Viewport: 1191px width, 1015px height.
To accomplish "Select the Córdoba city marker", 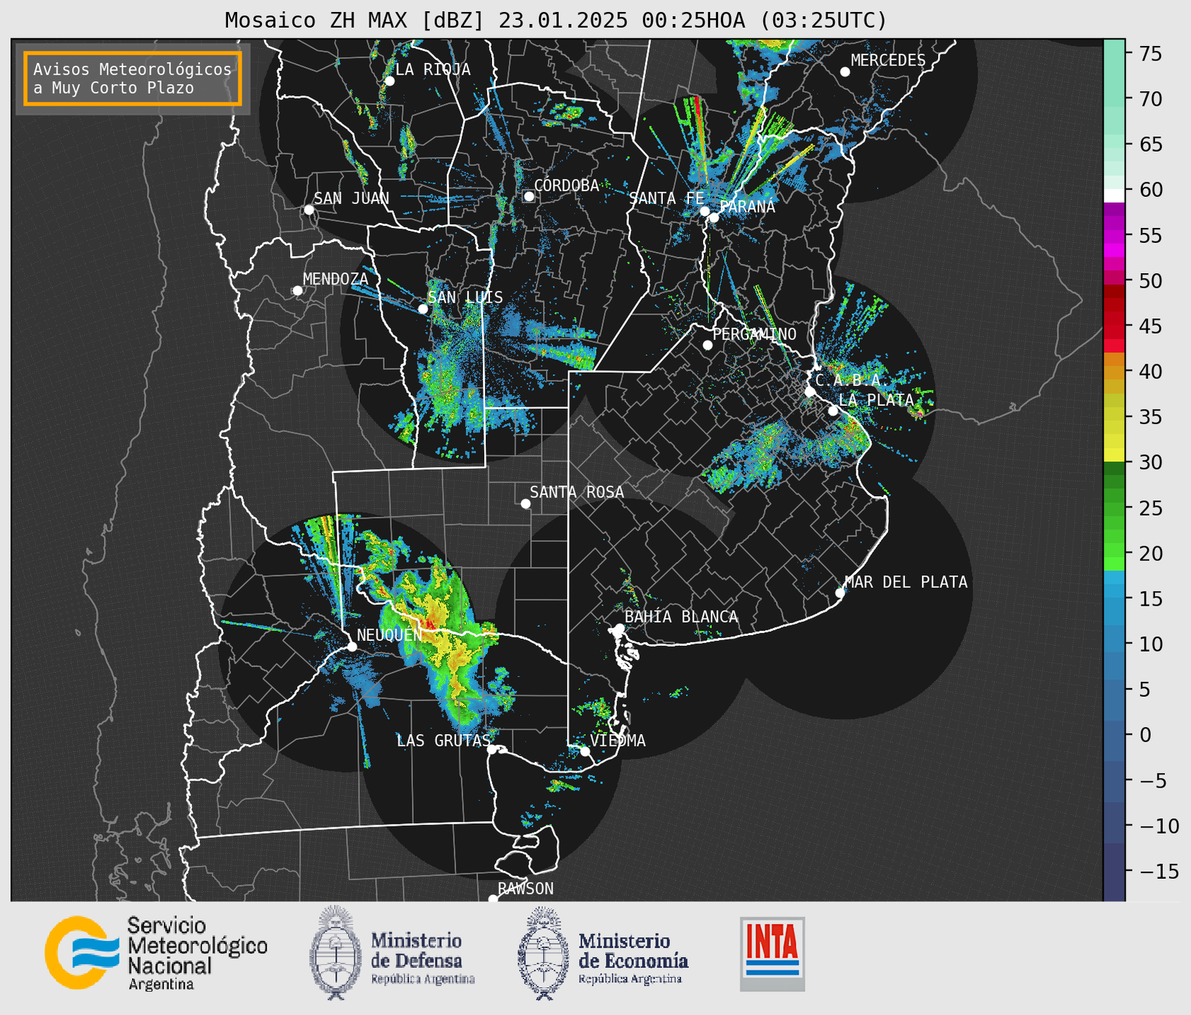I will tap(529, 196).
